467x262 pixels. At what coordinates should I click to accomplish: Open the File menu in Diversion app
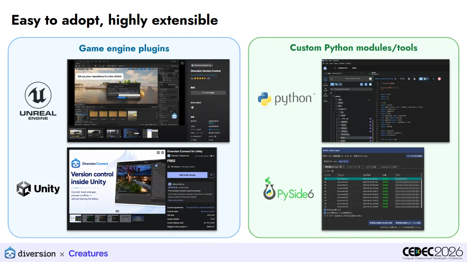point(324,63)
